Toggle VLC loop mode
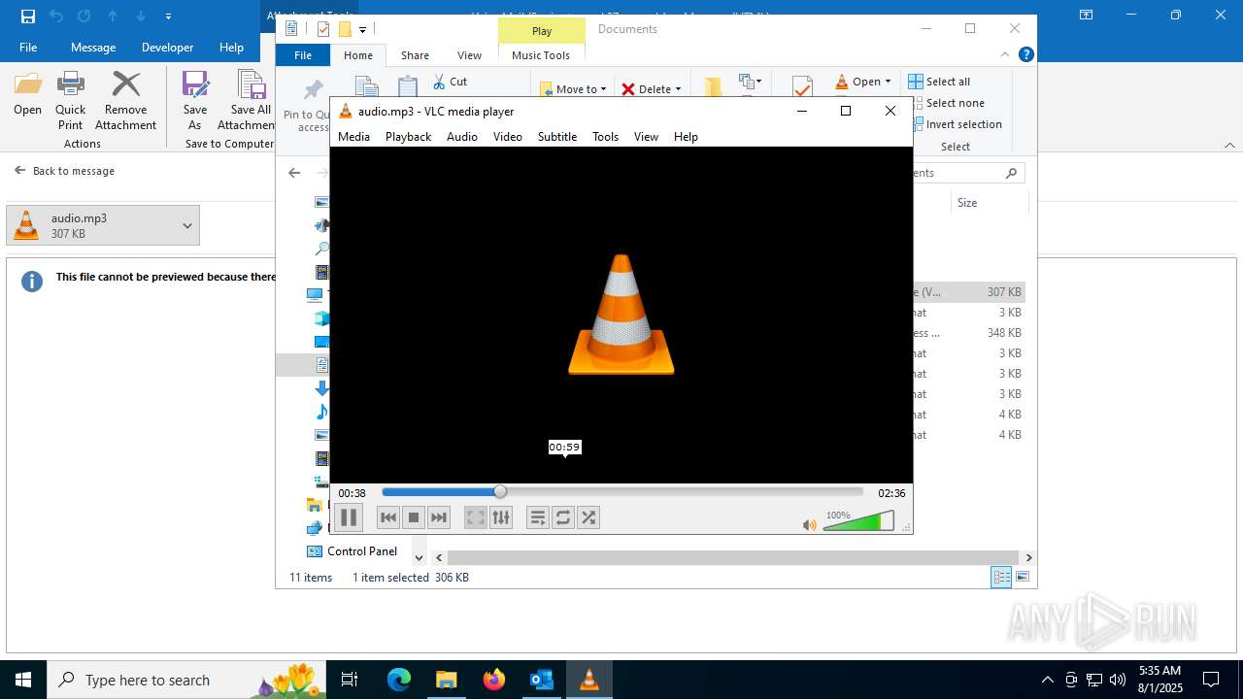1243x699 pixels. 563,517
